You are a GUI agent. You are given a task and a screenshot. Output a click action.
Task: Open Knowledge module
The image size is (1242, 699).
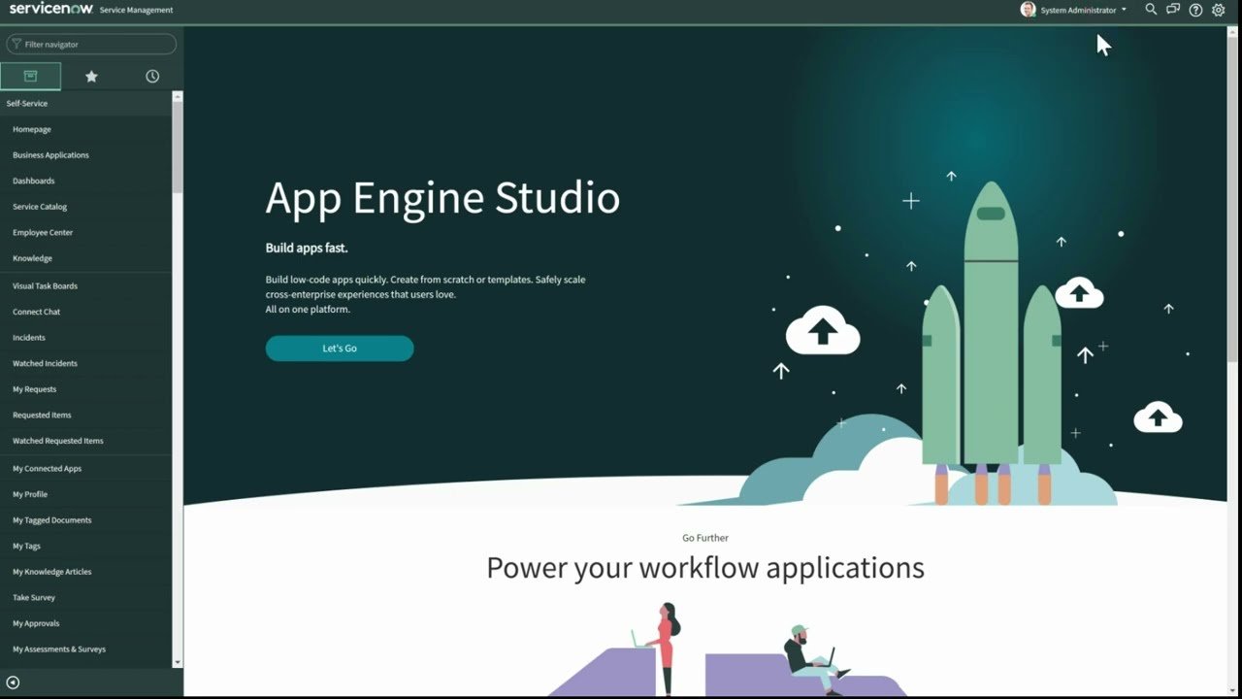(x=32, y=258)
